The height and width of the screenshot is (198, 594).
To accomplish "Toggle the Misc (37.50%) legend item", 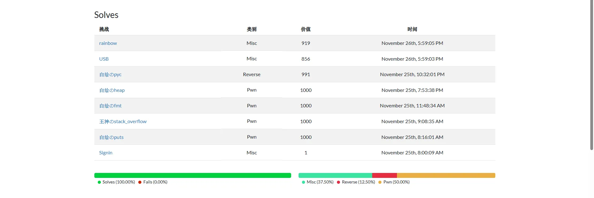I will pos(318,182).
